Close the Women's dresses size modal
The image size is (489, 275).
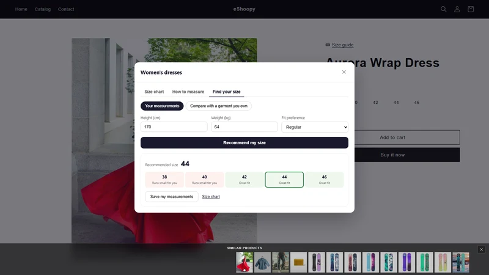[x=344, y=72]
